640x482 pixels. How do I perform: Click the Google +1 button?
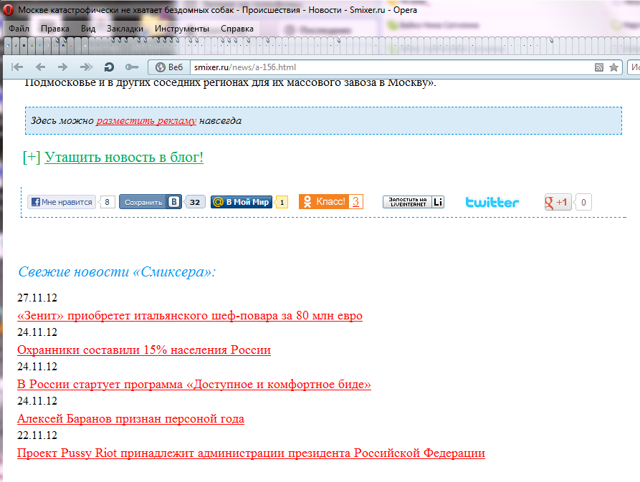click(x=558, y=202)
